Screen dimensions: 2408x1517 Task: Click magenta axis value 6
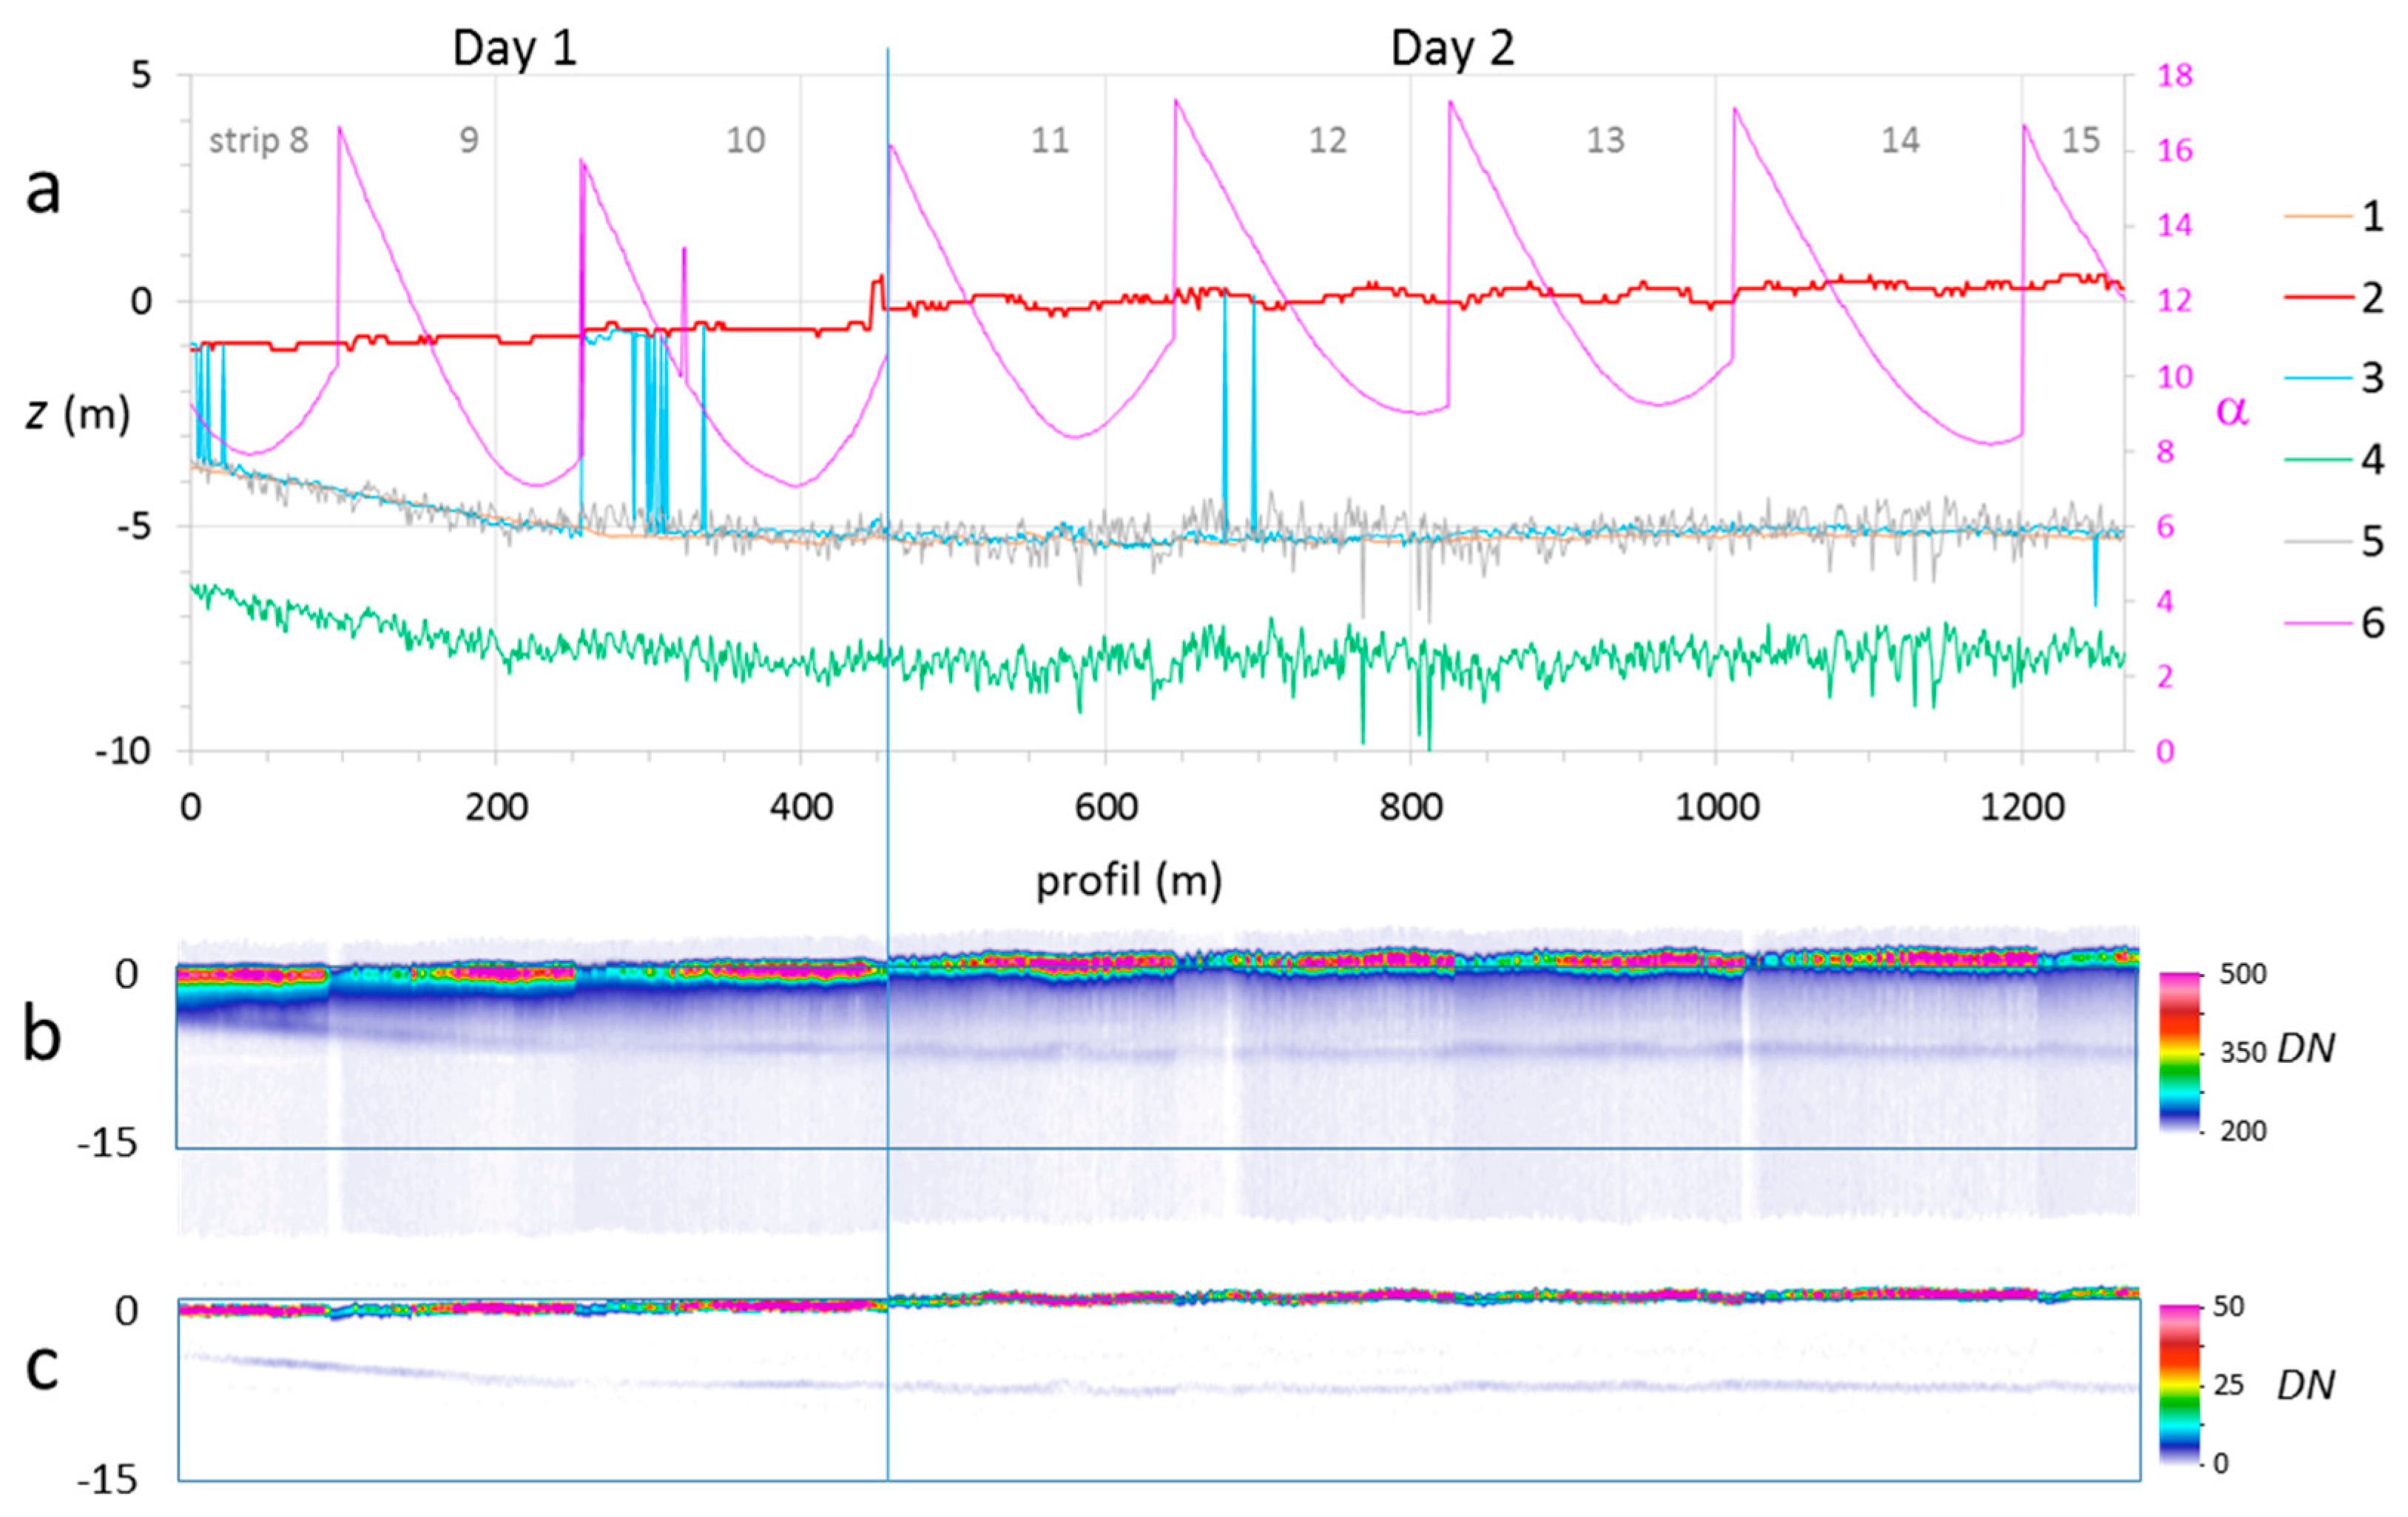tap(2165, 526)
